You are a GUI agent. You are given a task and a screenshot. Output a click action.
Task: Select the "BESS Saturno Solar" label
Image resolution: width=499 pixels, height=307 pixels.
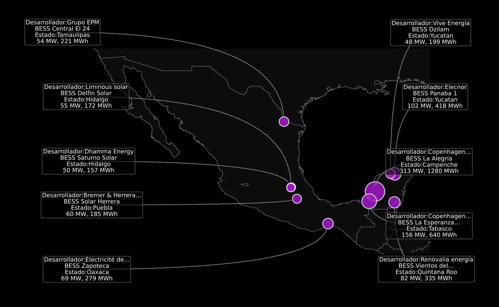[x=88, y=157]
